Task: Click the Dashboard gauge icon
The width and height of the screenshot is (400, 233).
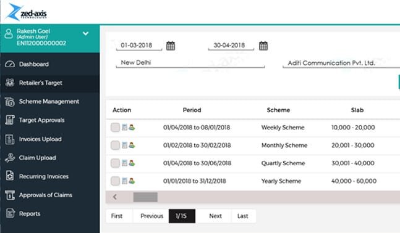Action: coord(10,64)
